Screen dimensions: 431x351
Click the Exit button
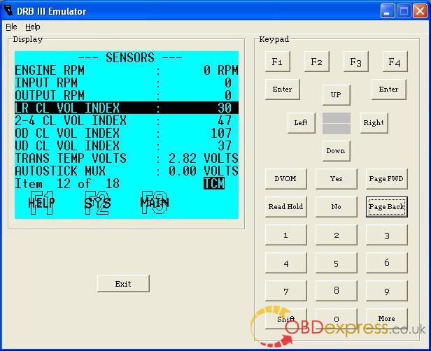[123, 284]
